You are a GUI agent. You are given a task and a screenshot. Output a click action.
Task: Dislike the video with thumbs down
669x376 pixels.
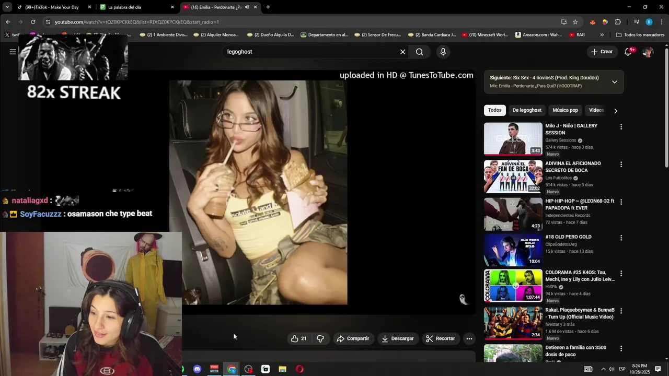tap(320, 338)
